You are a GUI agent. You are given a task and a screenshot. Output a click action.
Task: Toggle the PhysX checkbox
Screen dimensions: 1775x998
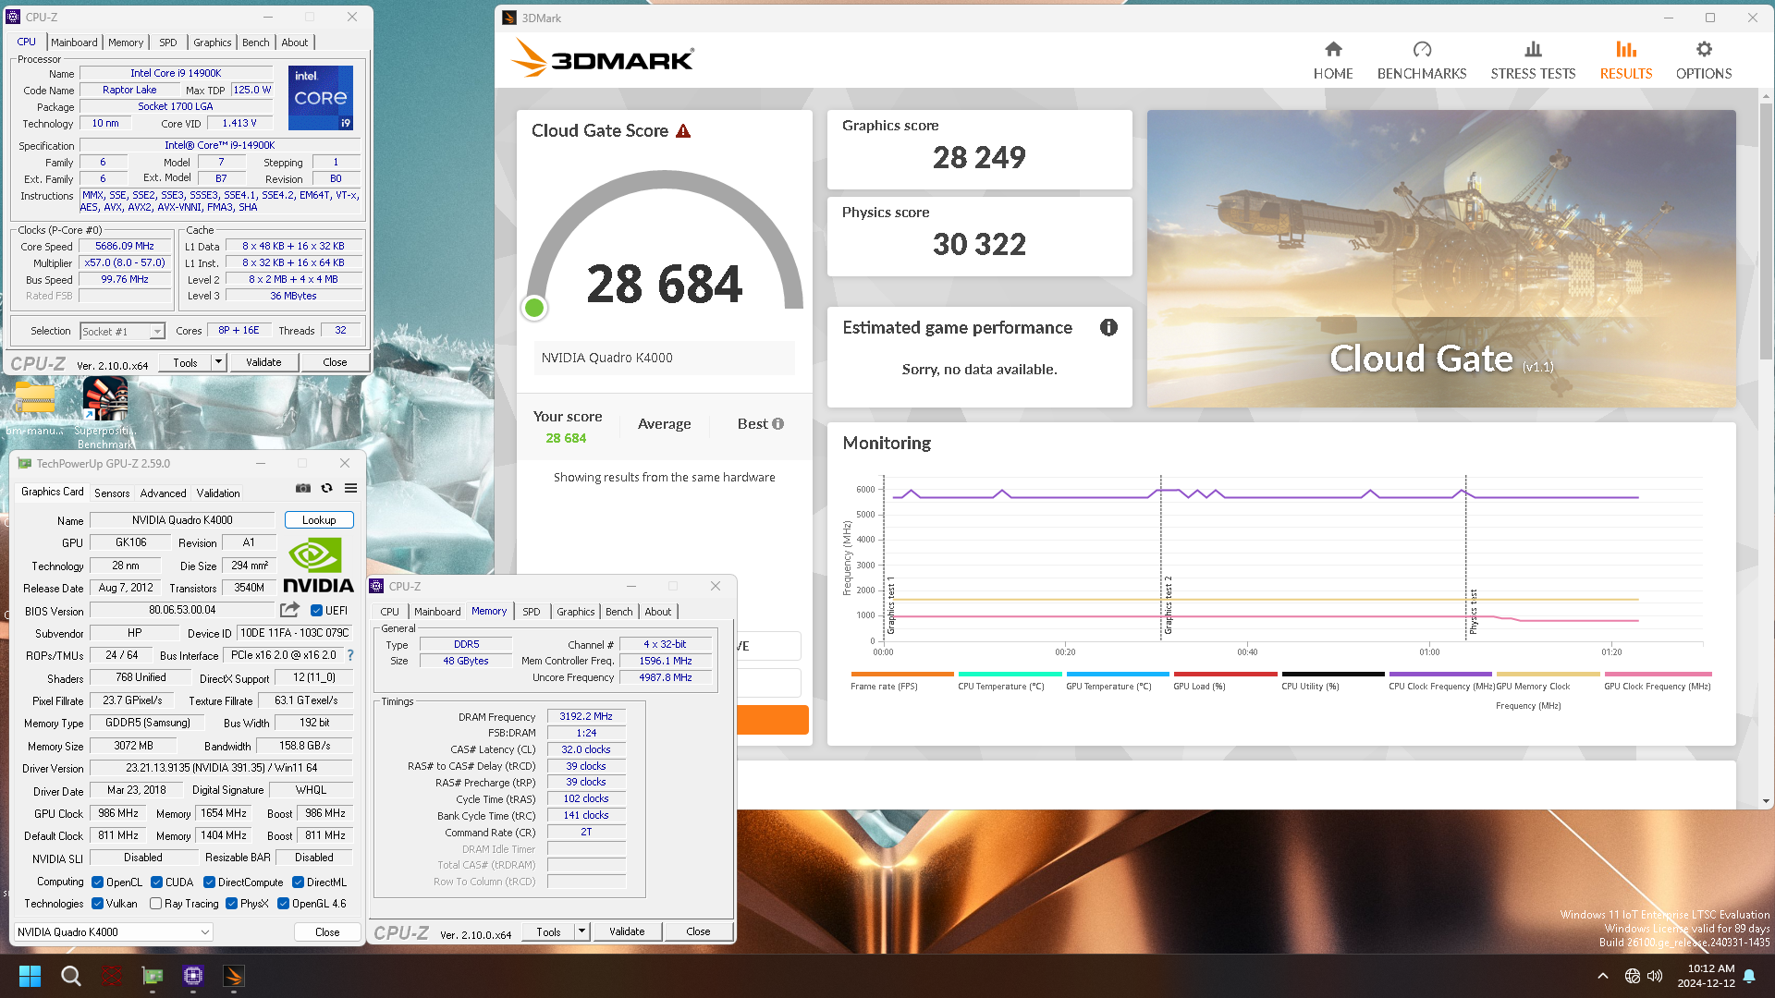(x=231, y=904)
